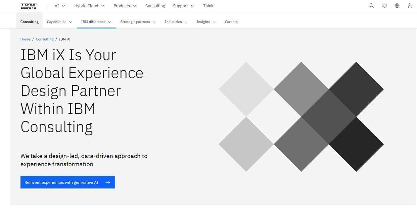The width and height of the screenshot is (417, 213).
Task: Go to Consulting in top navigation
Action: coord(155,6)
